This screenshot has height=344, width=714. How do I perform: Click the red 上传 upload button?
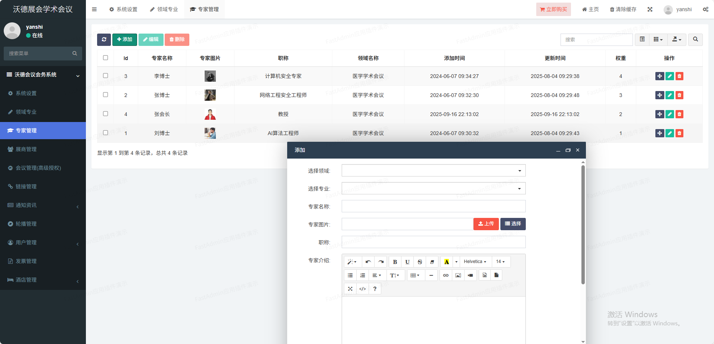(x=486, y=224)
